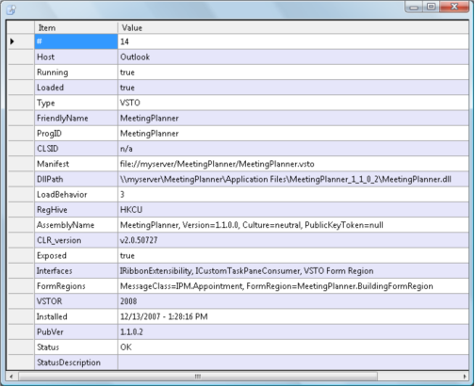Viewport: 476px width, 387px height.
Task: Click the window's title bar application icon
Action: (11, 10)
